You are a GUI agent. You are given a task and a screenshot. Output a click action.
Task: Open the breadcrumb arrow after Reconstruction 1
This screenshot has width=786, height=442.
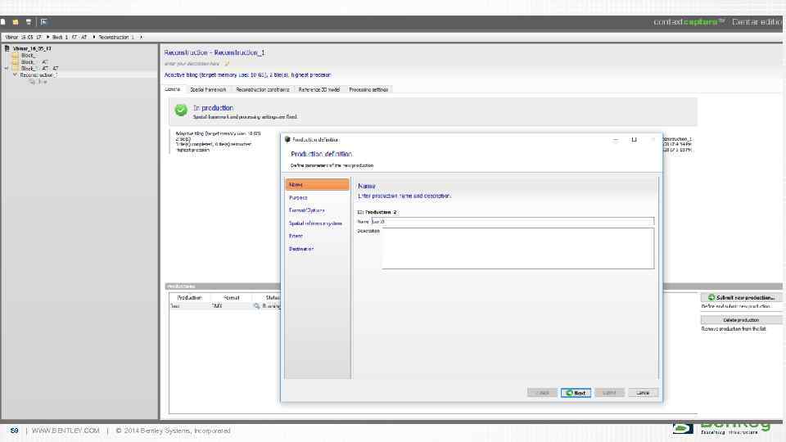pyautogui.click(x=142, y=37)
